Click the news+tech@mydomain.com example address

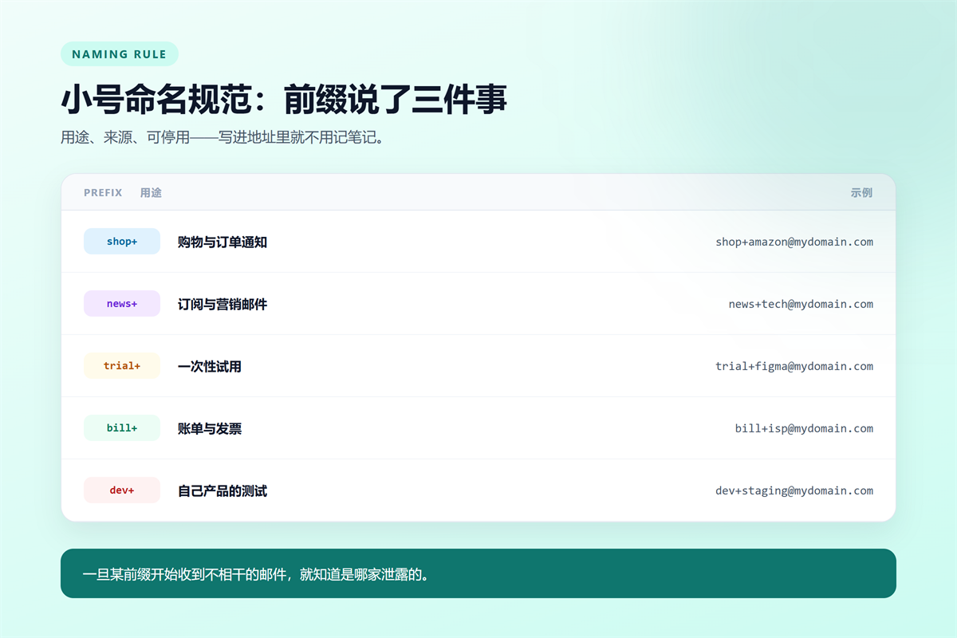point(801,304)
